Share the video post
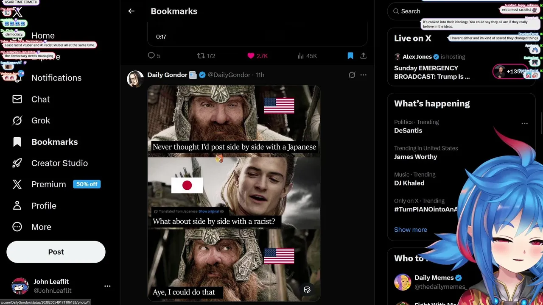 (363, 55)
